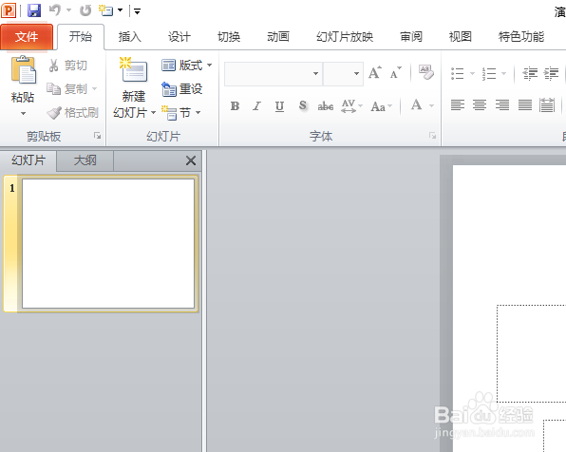
Task: Center align text
Action: pyautogui.click(x=480, y=105)
